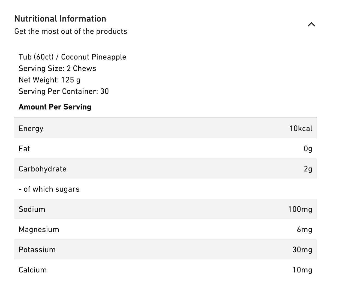This screenshot has width=348, height=291.
Task: Click the Nutritional Information heading
Action: pyautogui.click(x=60, y=19)
